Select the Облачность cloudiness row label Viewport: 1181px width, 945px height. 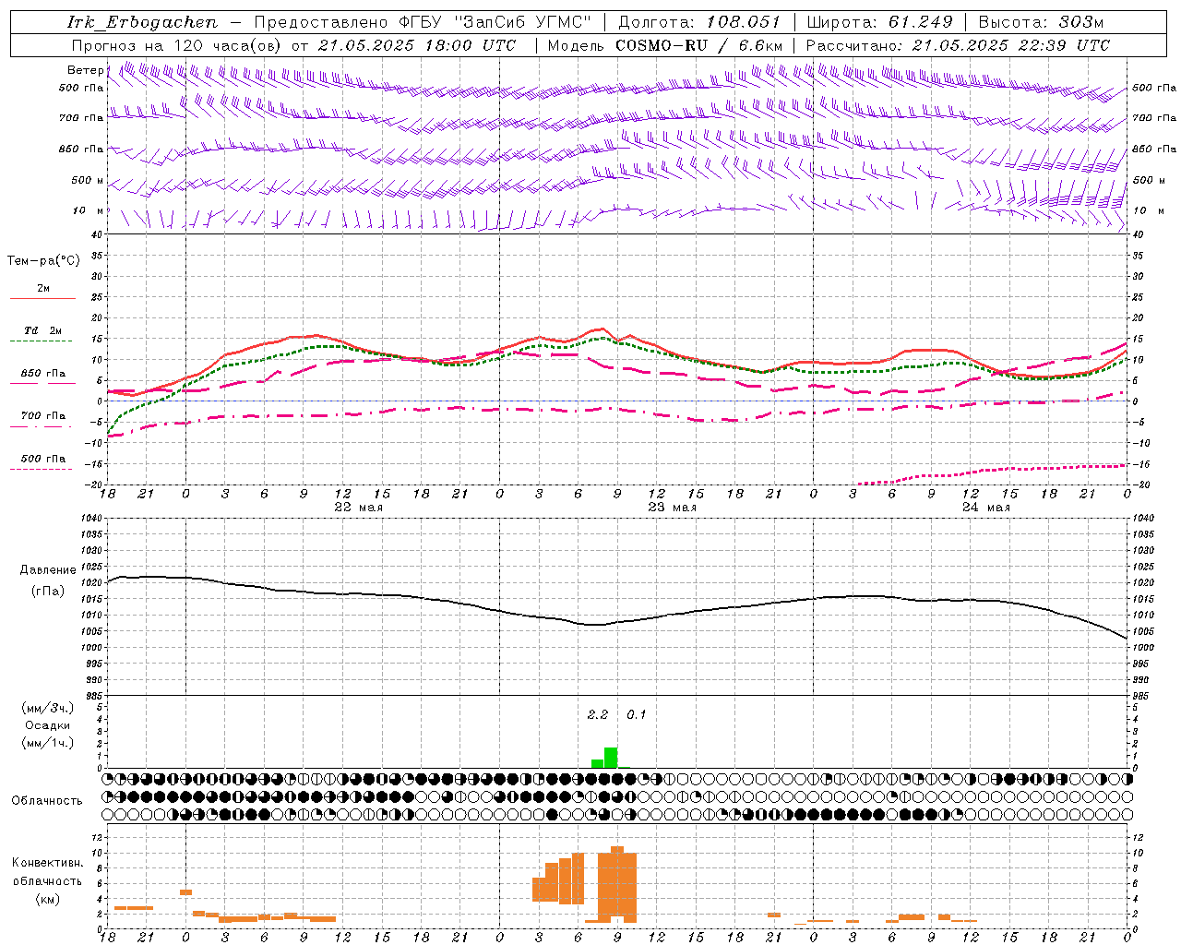tap(47, 801)
